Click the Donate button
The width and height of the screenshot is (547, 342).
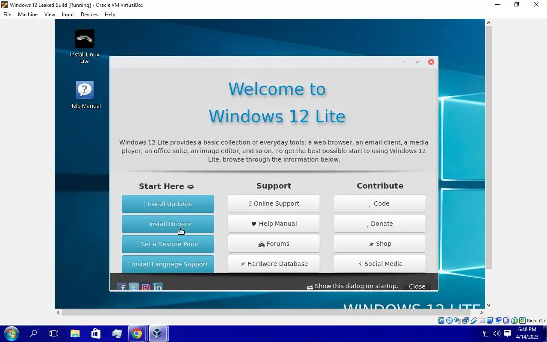coord(380,224)
